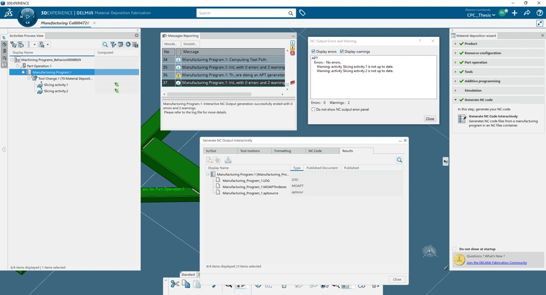546x295 pixels.
Task: Select Slicing activity.1 in tree
Action: coord(56,85)
